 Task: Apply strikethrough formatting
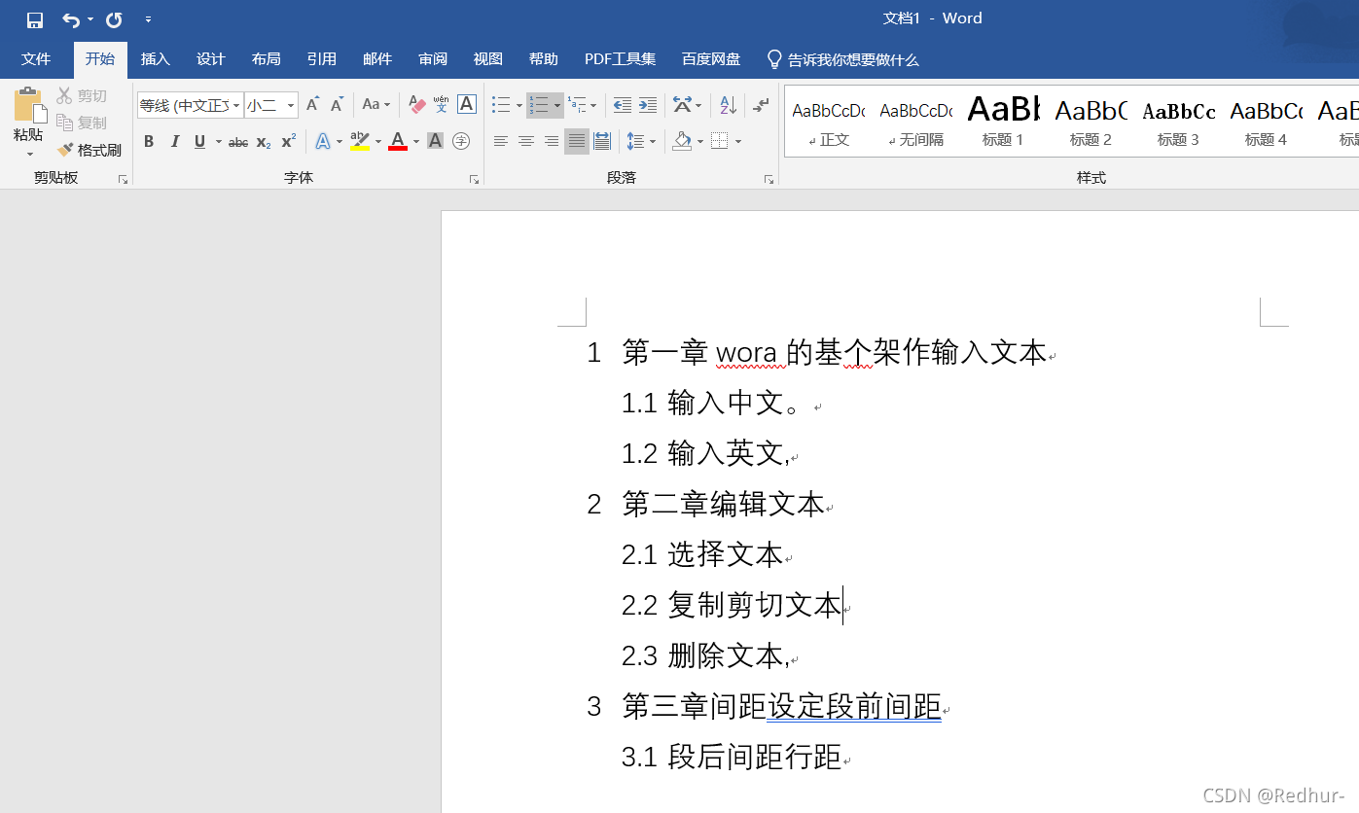coord(237,141)
